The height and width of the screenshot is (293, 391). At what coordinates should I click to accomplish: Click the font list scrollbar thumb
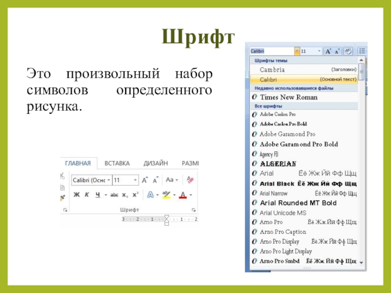[x=361, y=72]
